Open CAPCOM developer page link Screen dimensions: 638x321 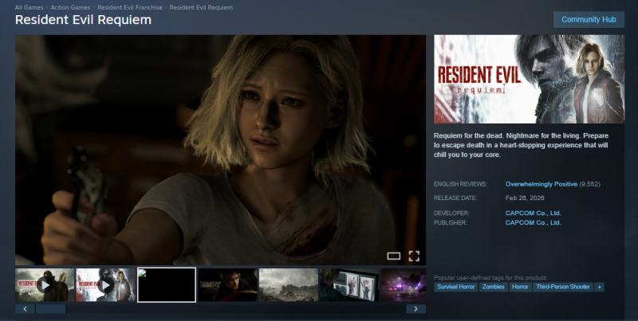[x=533, y=213]
